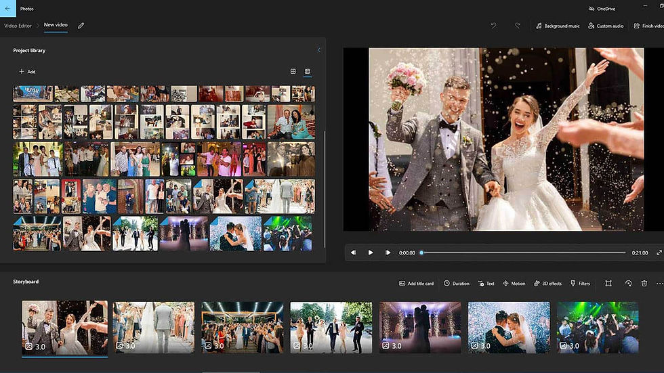Viewport: 664px width, 373px height.
Task: Rotate the selected storyboard clip
Action: pyautogui.click(x=628, y=284)
